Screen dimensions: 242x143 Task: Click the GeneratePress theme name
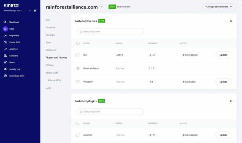click(x=91, y=68)
